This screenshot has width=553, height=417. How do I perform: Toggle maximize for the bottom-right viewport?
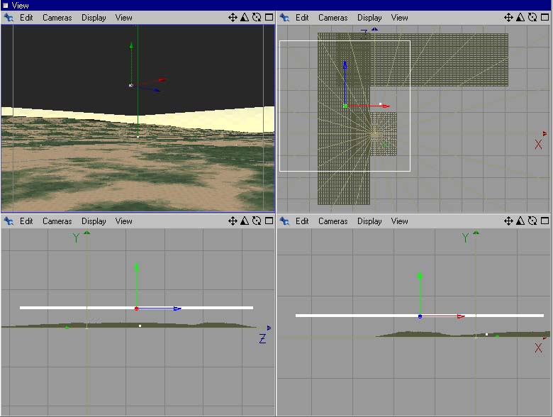click(544, 221)
